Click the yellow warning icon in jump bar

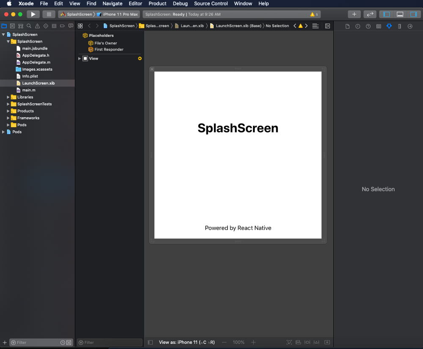(300, 26)
